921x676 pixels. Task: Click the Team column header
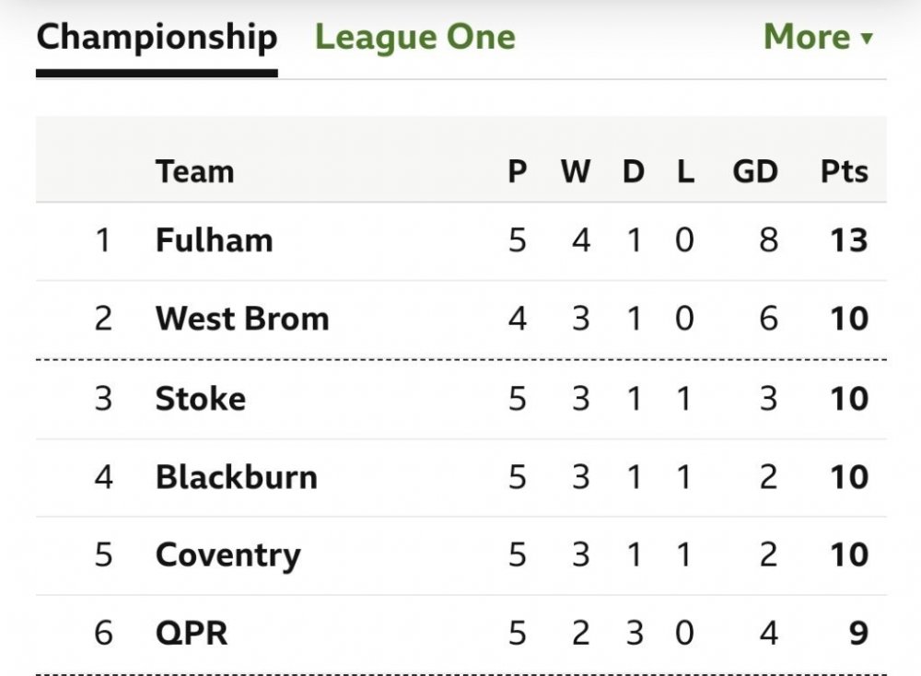pos(194,171)
